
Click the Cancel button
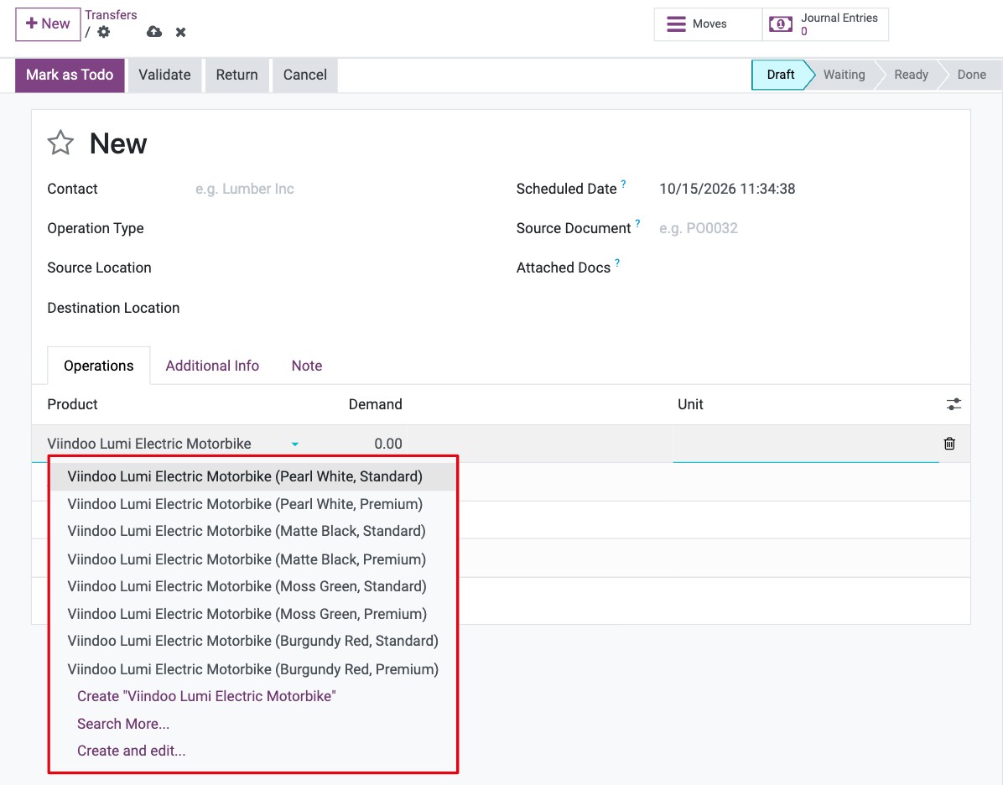coord(305,75)
